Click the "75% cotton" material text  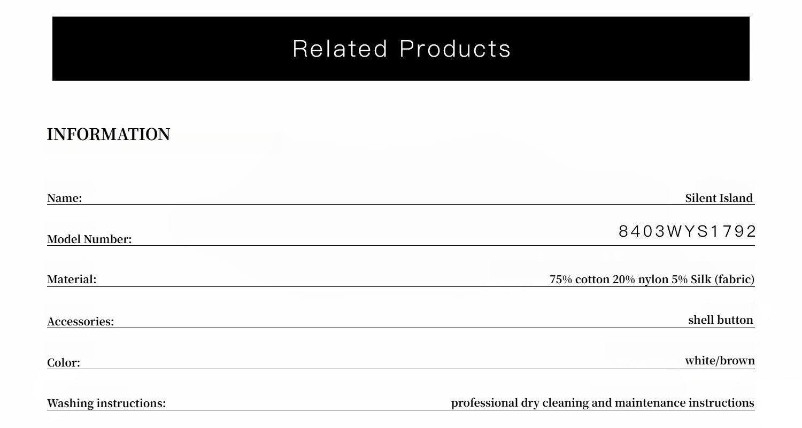[x=580, y=279]
